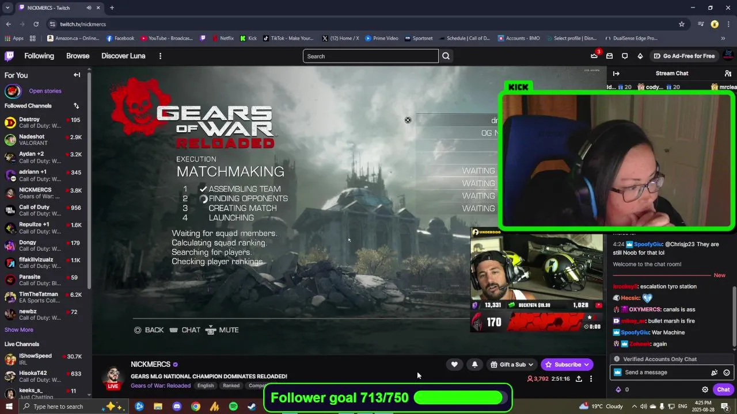Open the three-dot menu beside Discover Luna

pyautogui.click(x=160, y=56)
